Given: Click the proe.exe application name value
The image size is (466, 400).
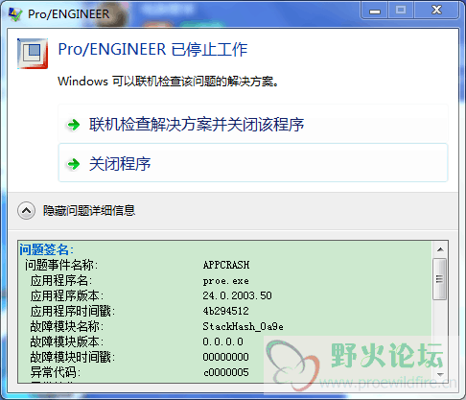Looking at the screenshot, I should coord(225,281).
